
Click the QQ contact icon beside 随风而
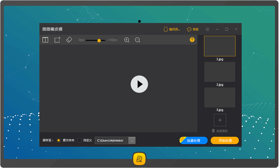click(166, 29)
